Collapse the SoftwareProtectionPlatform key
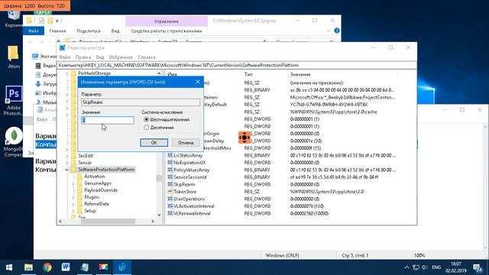The image size is (489, 275). pos(67,170)
